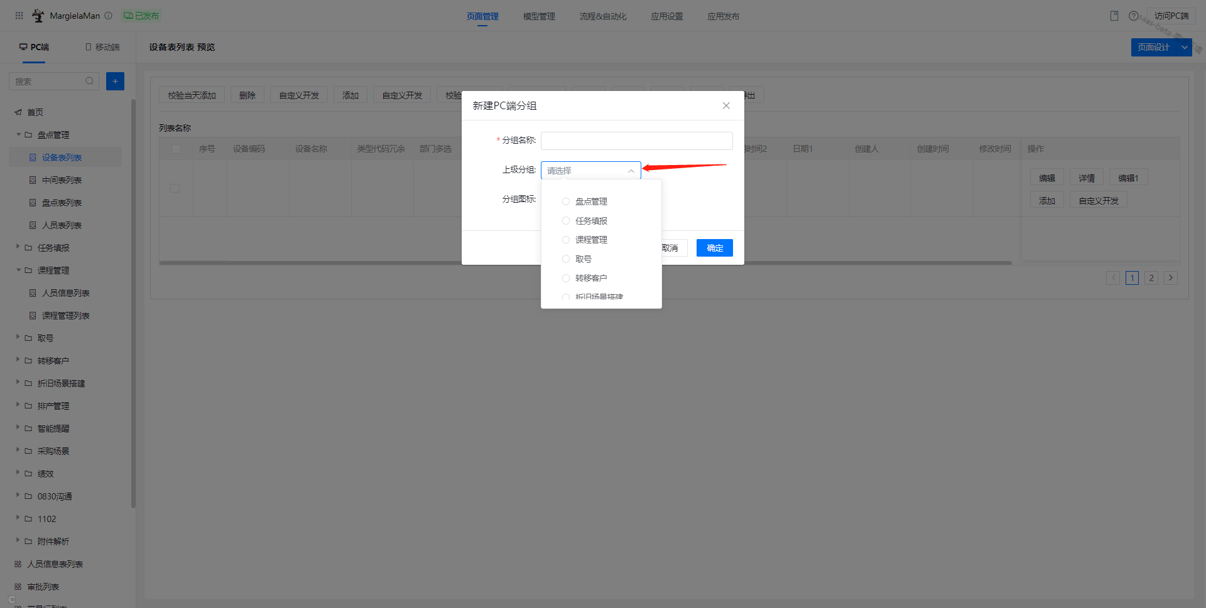This screenshot has width=1206, height=608.
Task: Expand the 排产管理 folder
Action: 18,405
